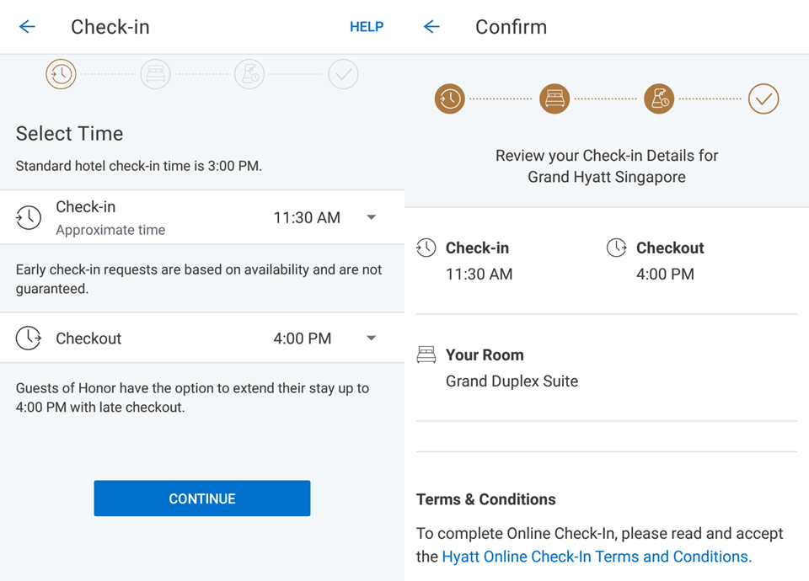Go back from the Confirm screen
Image resolution: width=809 pixels, height=581 pixels.
[431, 27]
